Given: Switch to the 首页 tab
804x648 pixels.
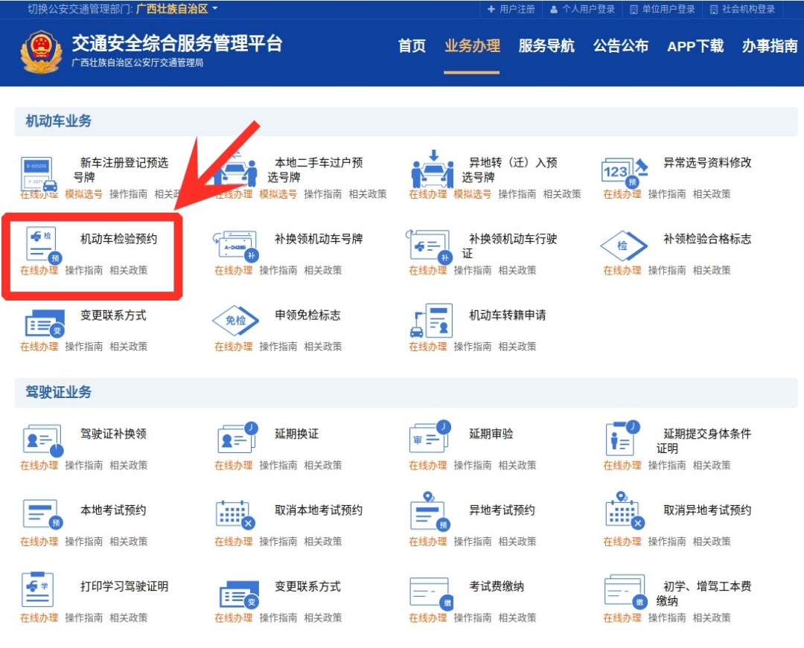Looking at the screenshot, I should click(x=412, y=46).
